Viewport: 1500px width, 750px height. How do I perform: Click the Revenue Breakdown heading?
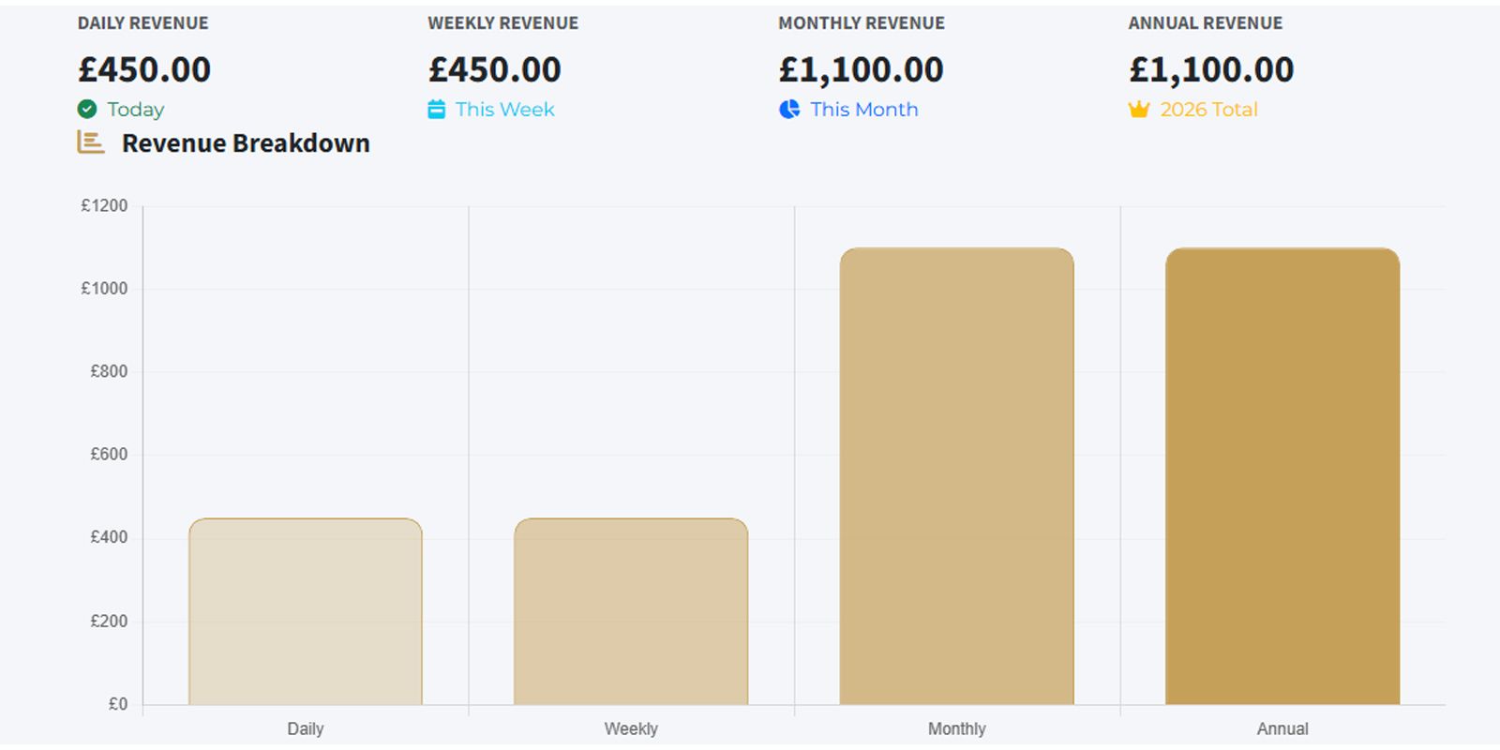tap(246, 143)
